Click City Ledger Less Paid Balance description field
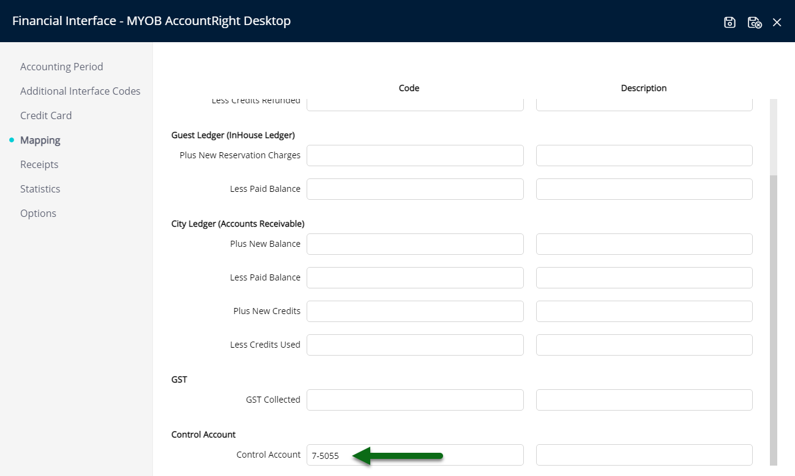This screenshot has height=476, width=795. click(x=644, y=277)
